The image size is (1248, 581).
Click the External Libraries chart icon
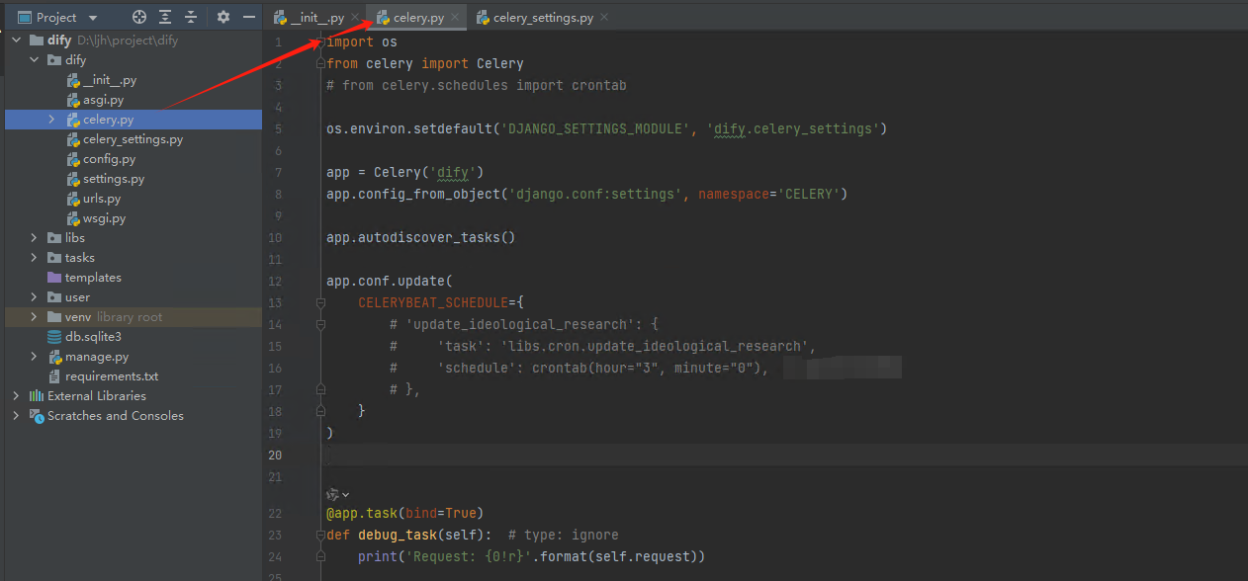[x=38, y=396]
